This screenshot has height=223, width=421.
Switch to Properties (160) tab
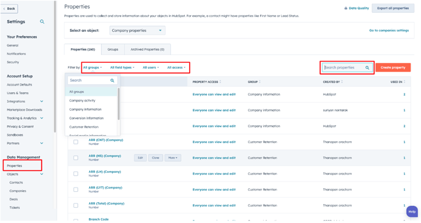click(83, 49)
